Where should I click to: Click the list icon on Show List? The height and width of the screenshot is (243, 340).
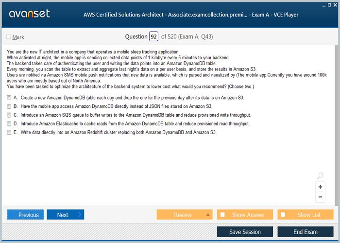click(283, 215)
